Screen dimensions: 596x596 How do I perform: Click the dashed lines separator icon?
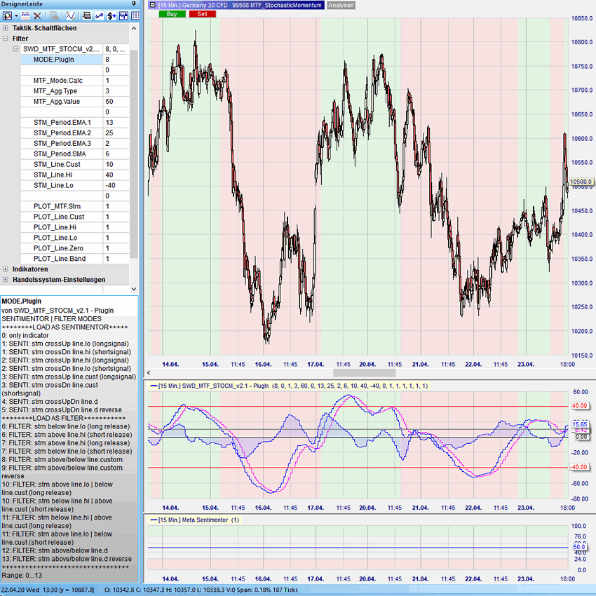pos(25,15)
